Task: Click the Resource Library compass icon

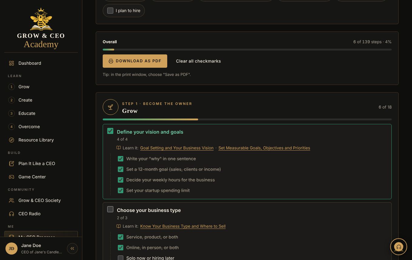Action: pyautogui.click(x=12, y=140)
